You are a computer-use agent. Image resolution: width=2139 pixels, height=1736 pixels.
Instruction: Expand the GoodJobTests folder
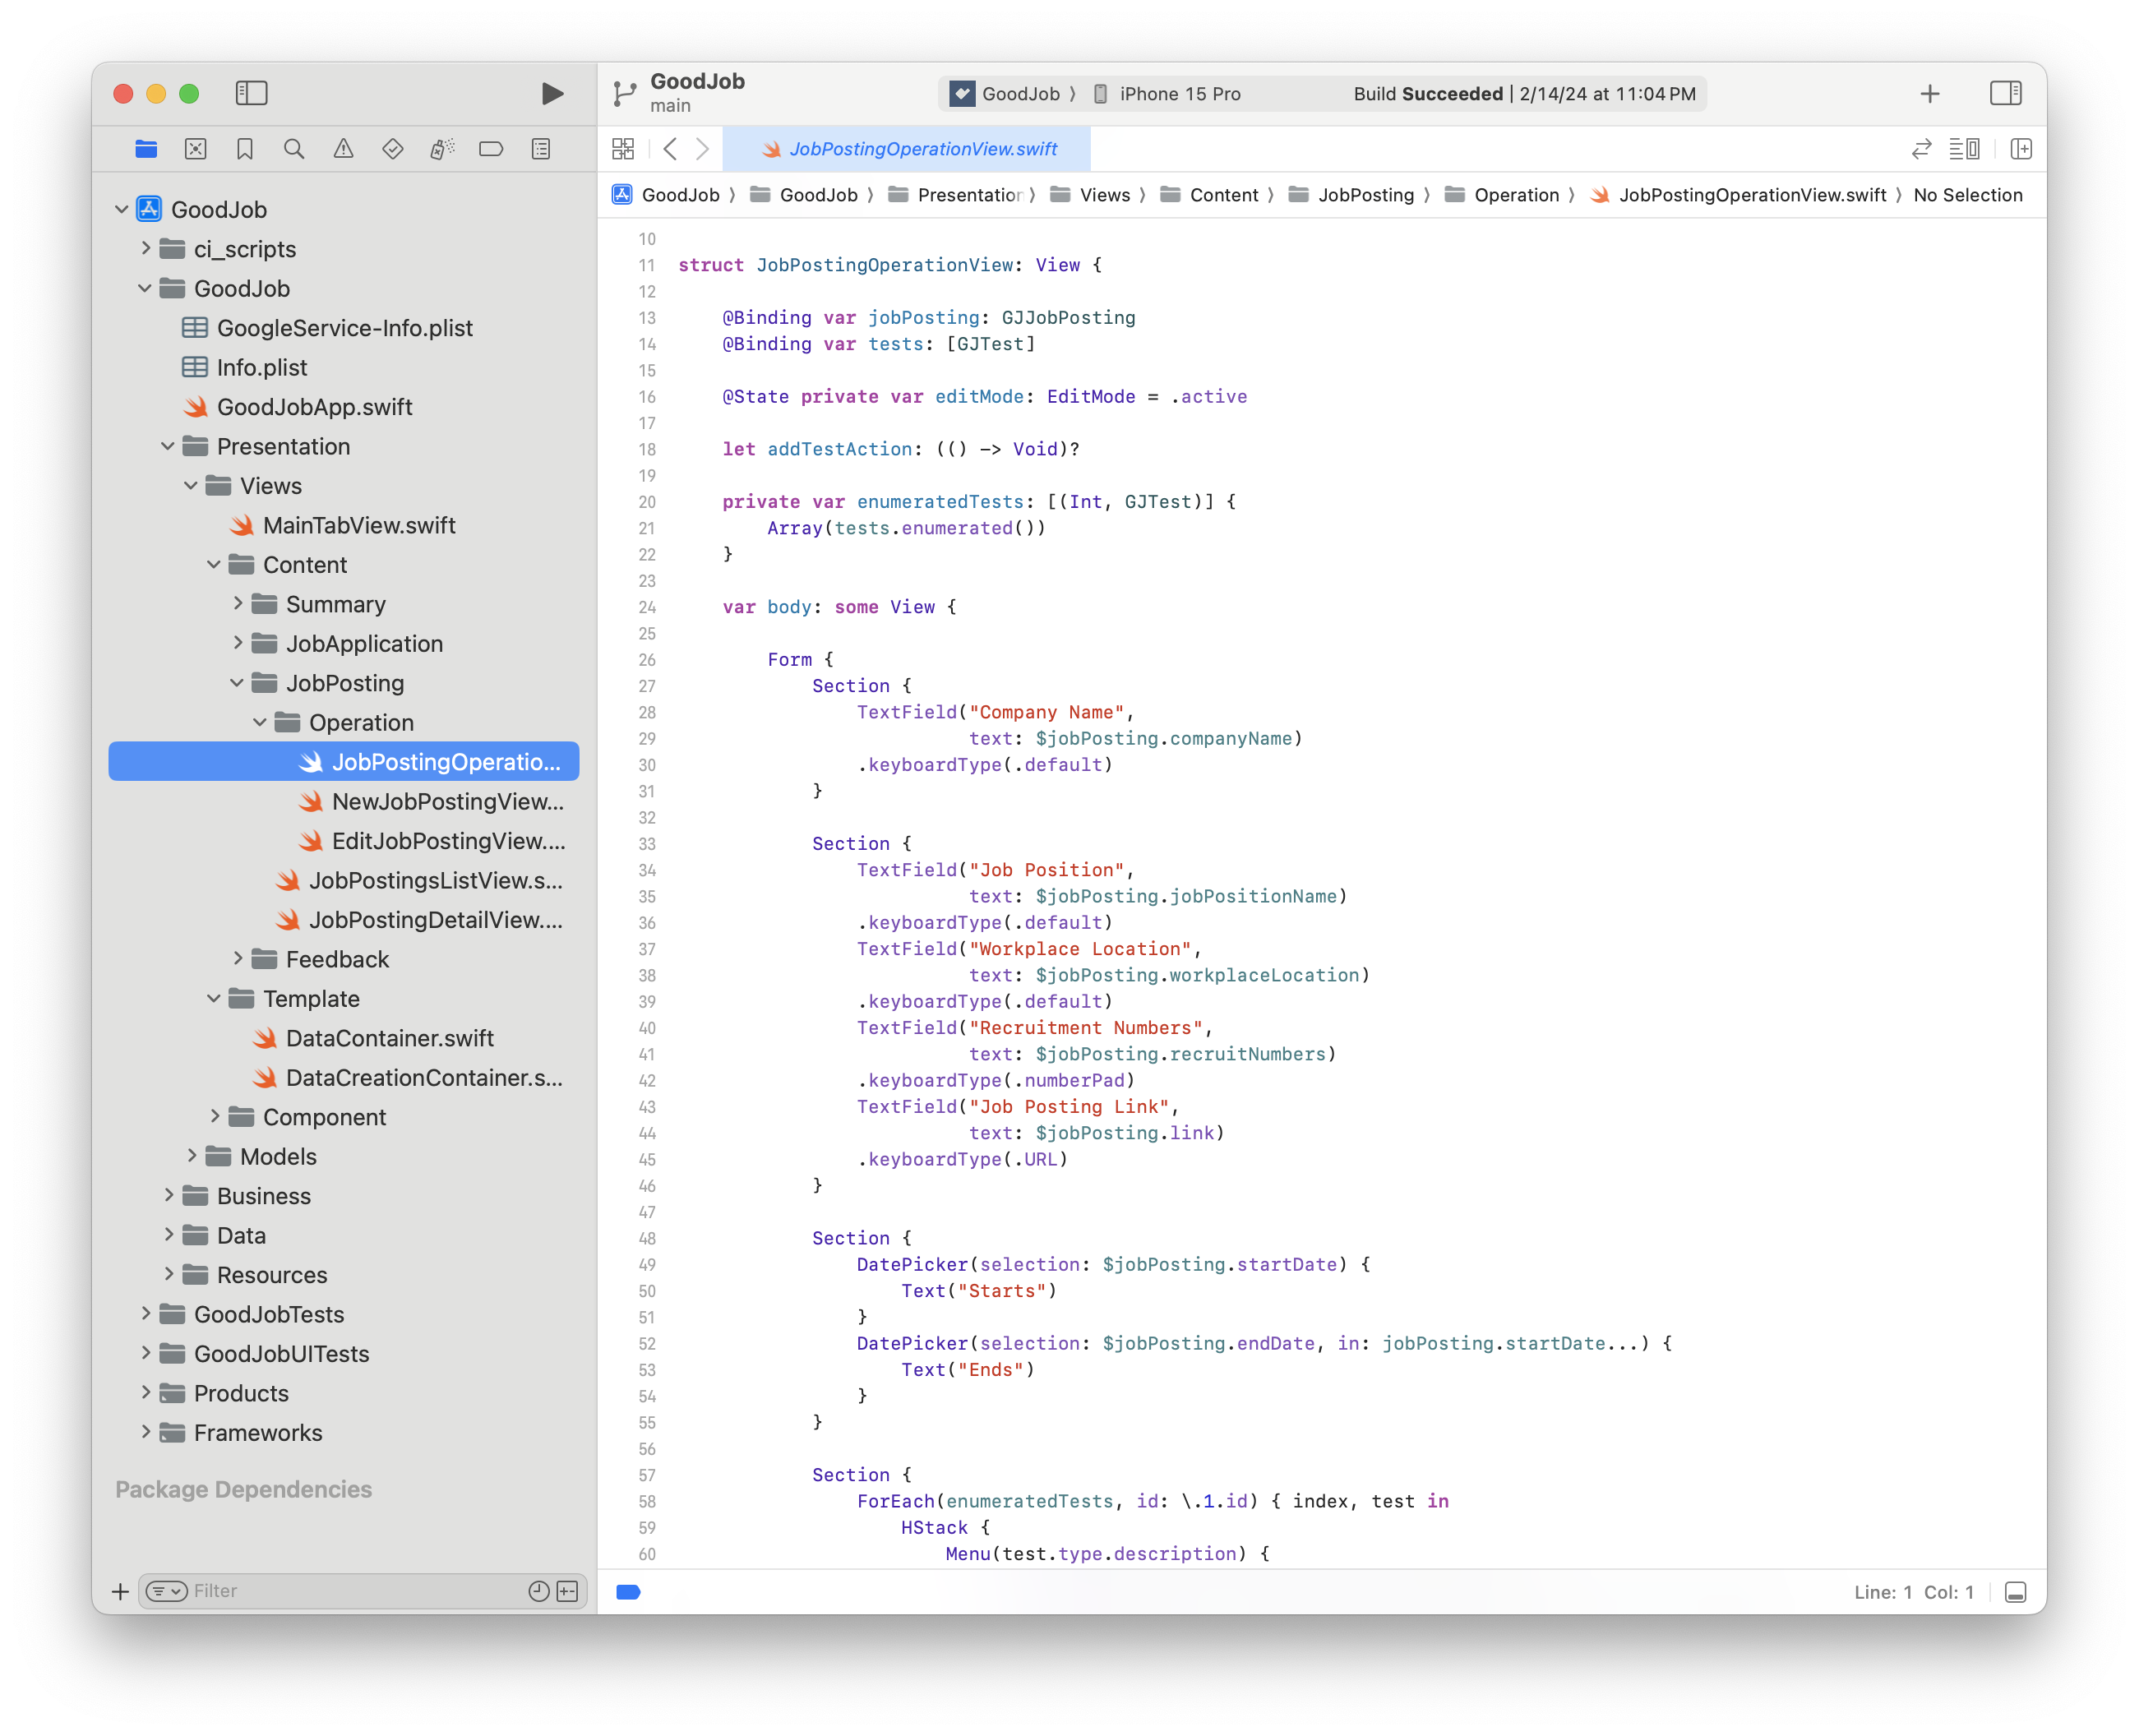[x=146, y=1313]
